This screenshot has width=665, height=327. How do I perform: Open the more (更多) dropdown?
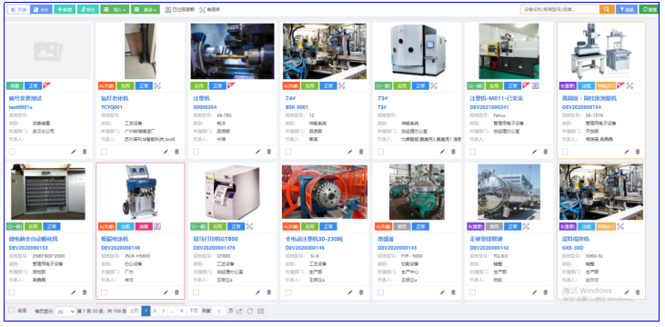pyautogui.click(x=145, y=9)
